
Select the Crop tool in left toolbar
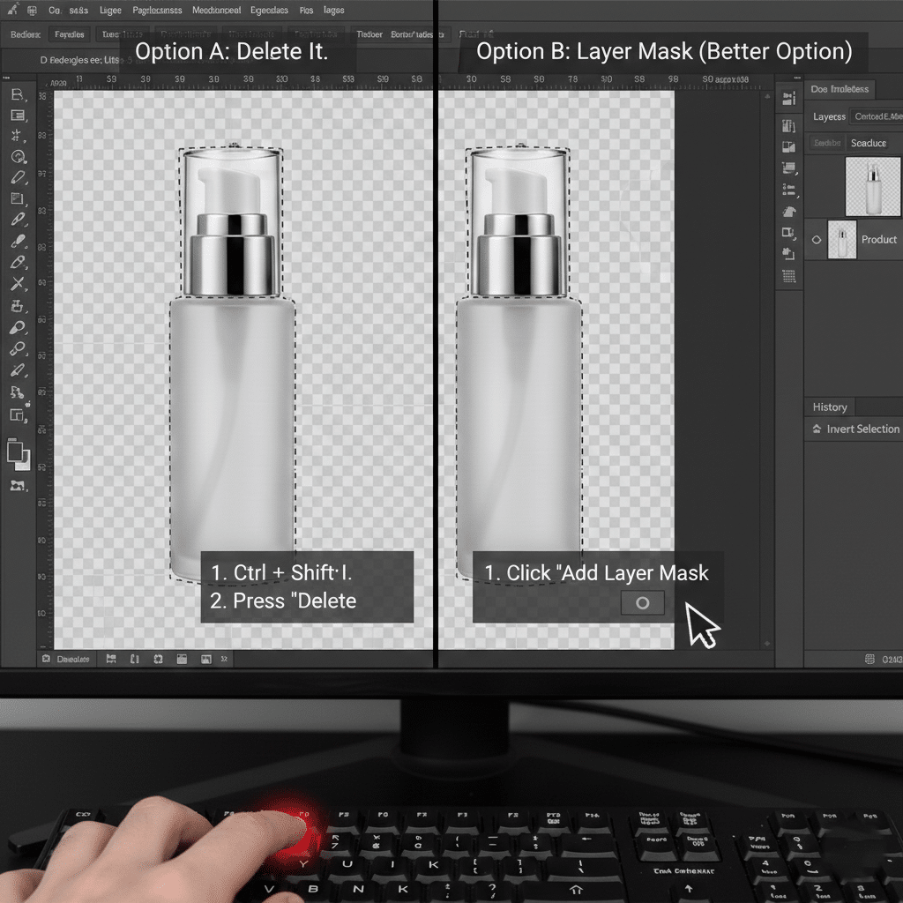point(18,198)
